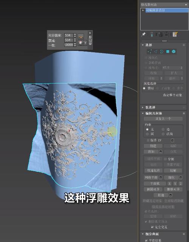Image resolution: width=189 pixels, height=242 pixels.
Task: Click 完全强度 spinner arrows
Action: [x=75, y=35]
